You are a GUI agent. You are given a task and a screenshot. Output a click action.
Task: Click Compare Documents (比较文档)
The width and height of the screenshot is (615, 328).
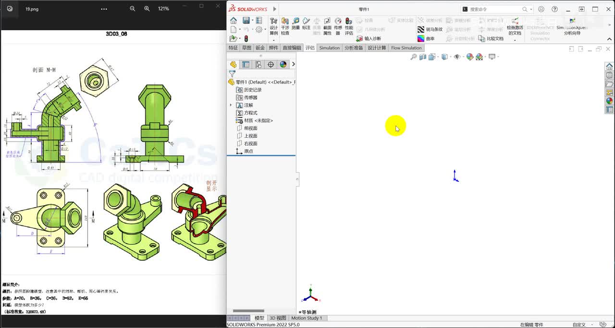[x=491, y=38]
